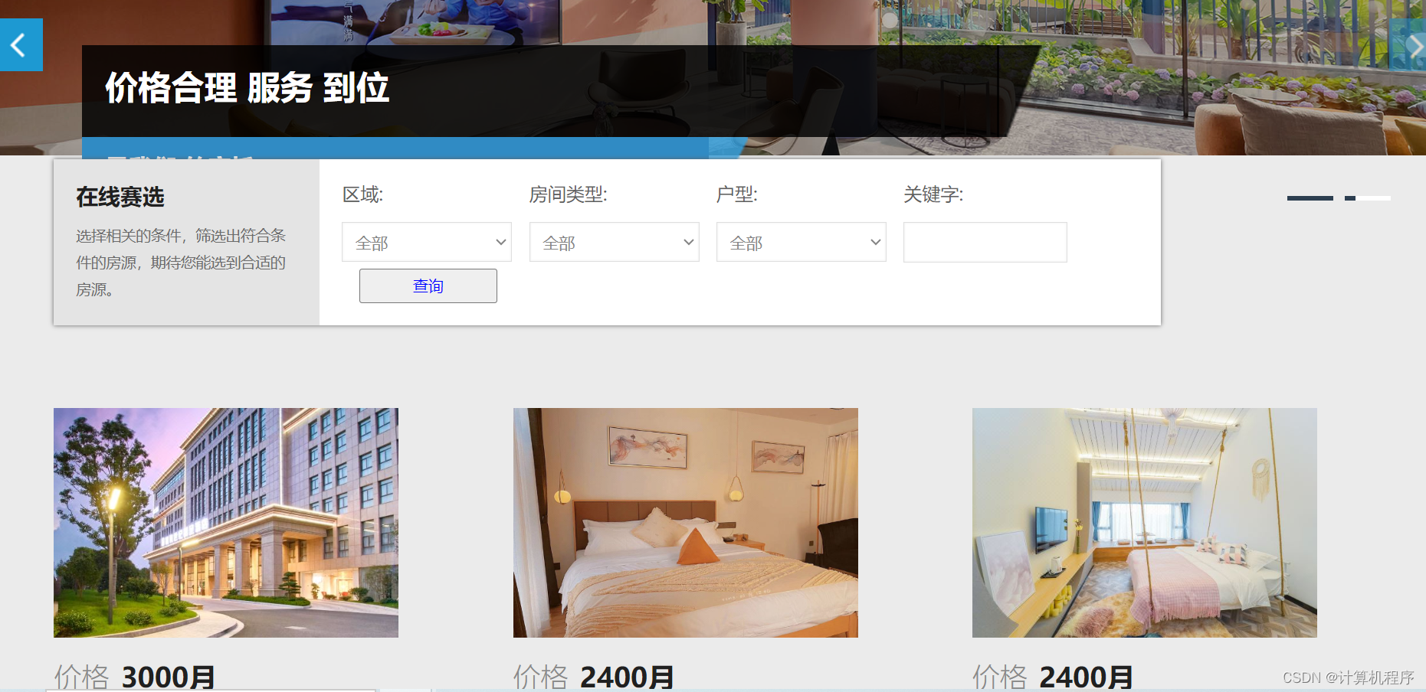This screenshot has height=692, width=1426.
Task: Open the 区域 dropdown
Action: pos(426,242)
